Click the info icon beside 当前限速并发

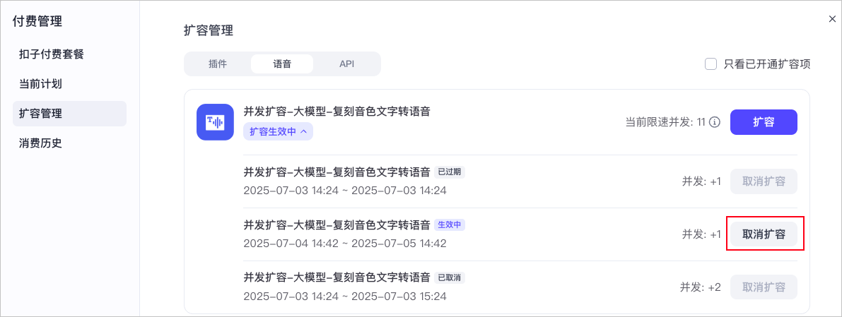714,122
